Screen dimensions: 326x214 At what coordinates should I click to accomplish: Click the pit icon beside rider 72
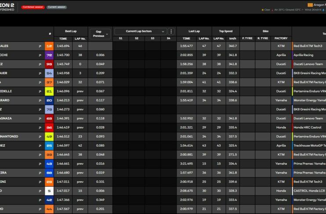pyautogui.click(x=40, y=55)
